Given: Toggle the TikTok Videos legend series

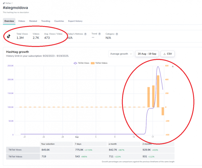Looking at the screenshot, I should 101,63.
